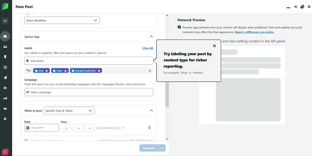Open the paper plane publishing icon

5,78
